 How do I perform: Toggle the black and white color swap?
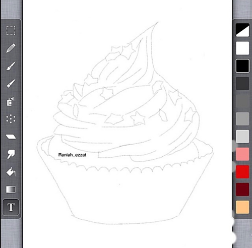click(242, 30)
